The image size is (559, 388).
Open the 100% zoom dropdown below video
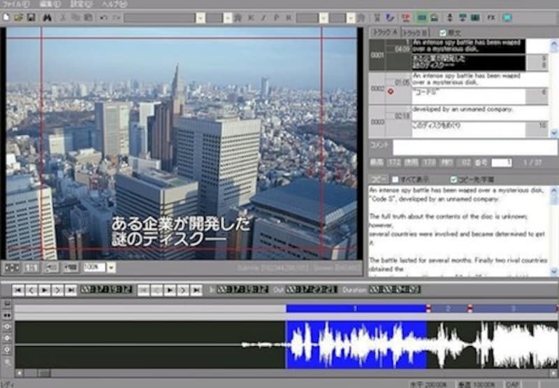pyautogui.click(x=111, y=268)
